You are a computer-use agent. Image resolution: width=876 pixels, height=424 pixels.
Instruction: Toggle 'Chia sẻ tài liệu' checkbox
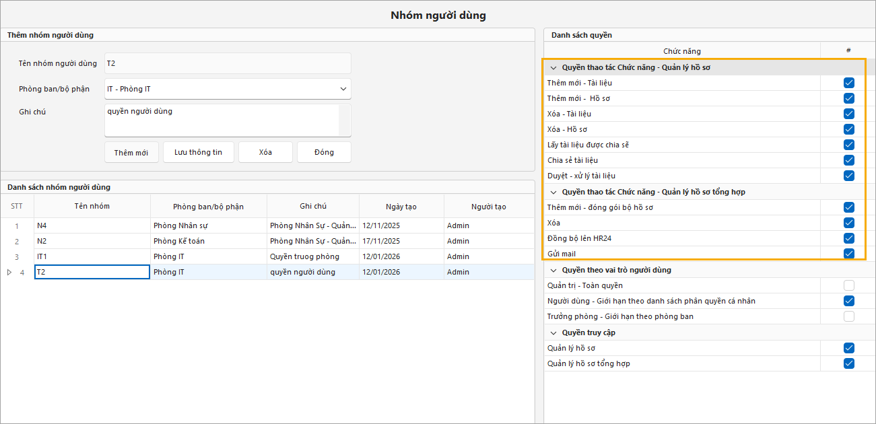(848, 160)
